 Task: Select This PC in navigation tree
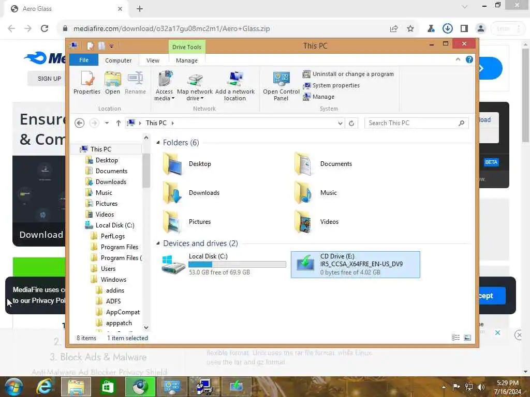[x=101, y=149]
